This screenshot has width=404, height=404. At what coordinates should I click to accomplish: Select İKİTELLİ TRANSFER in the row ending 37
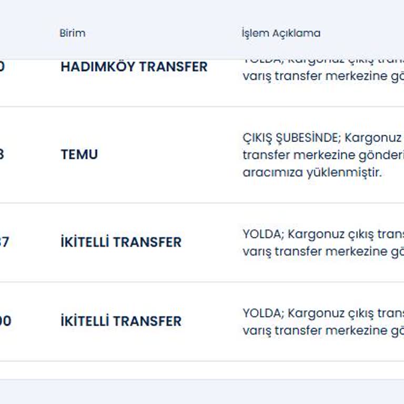click(x=120, y=243)
